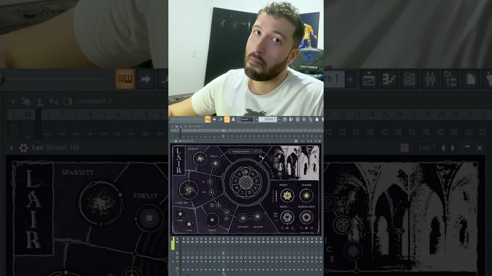Click the Width knob
The height and width of the screenshot is (276, 492).
212,220
